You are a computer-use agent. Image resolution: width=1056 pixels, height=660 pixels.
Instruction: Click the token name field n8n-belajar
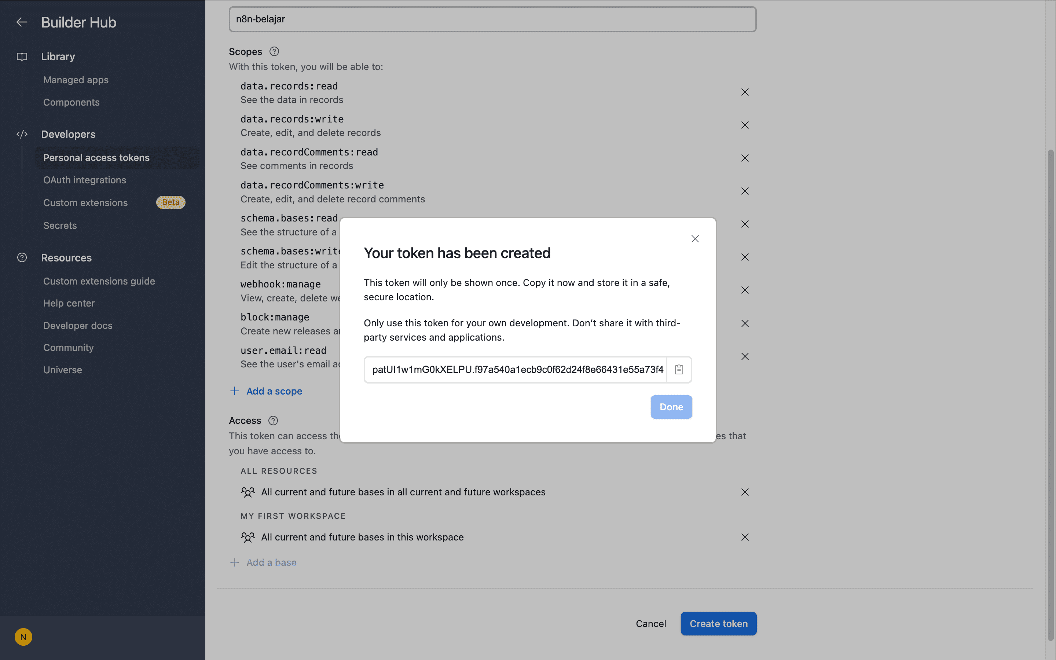pyautogui.click(x=492, y=19)
